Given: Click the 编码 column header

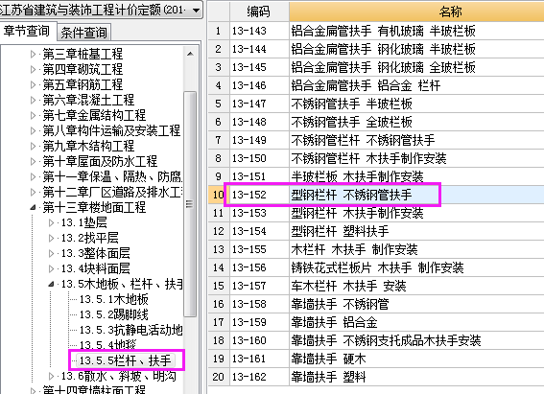Looking at the screenshot, I should coord(259,12).
